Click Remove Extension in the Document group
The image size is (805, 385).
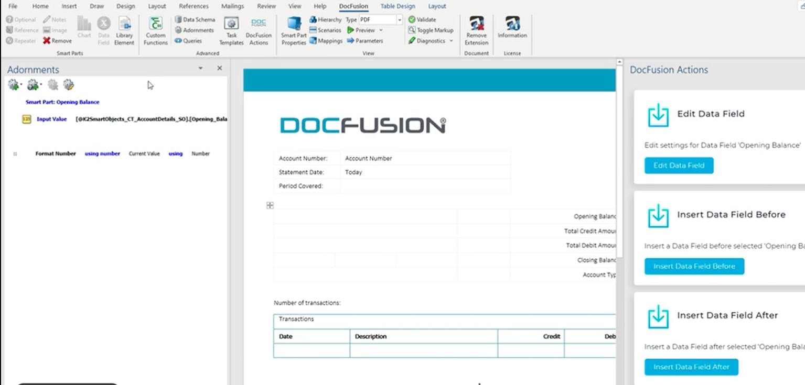476,30
